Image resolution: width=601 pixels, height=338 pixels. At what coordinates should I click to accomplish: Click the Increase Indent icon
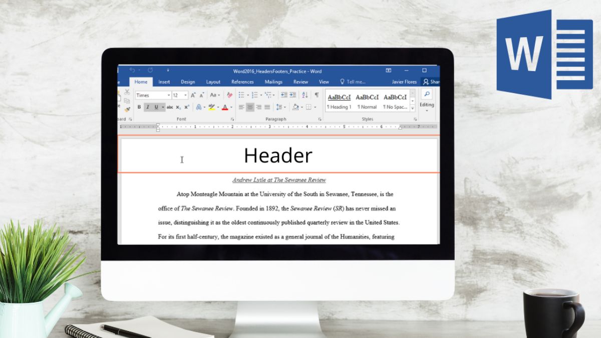(x=292, y=95)
